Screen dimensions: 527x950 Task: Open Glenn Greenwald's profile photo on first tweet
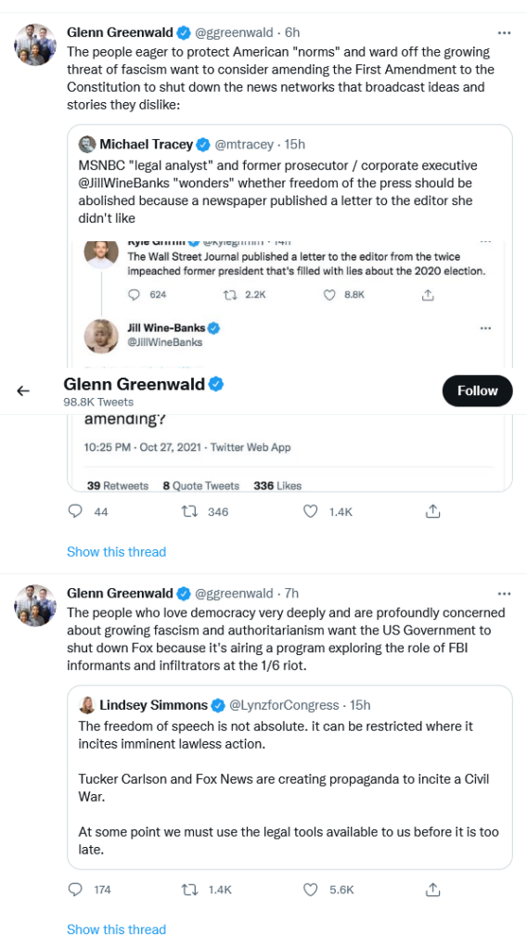pos(35,45)
